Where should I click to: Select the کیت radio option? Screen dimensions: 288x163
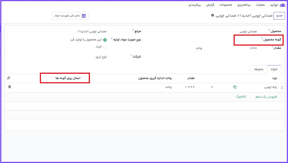[105, 47]
